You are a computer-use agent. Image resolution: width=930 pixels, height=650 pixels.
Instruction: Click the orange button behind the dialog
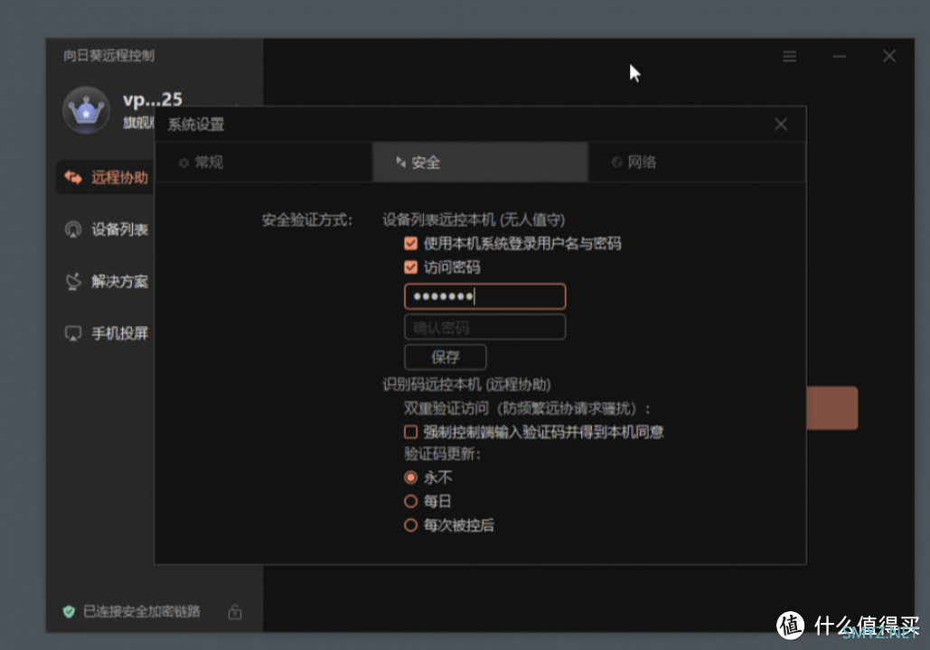click(x=832, y=408)
